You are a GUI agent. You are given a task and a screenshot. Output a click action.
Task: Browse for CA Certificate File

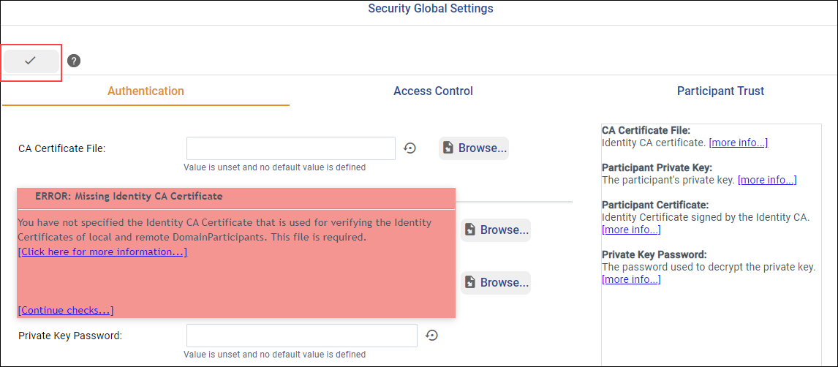474,148
